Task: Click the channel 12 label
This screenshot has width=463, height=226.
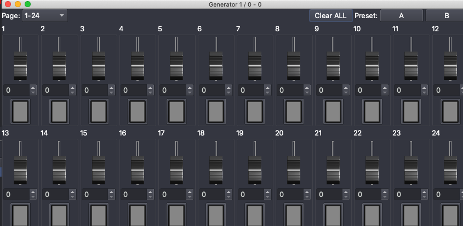Action: [x=435, y=29]
